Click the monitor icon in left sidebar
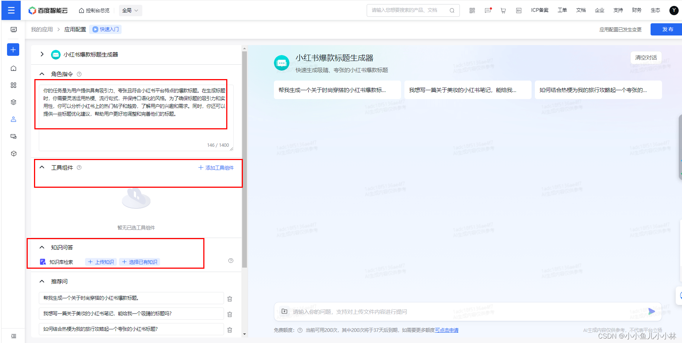 pyautogui.click(x=14, y=30)
